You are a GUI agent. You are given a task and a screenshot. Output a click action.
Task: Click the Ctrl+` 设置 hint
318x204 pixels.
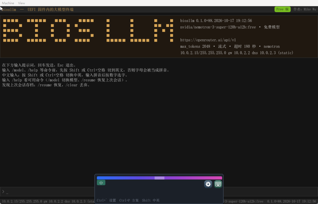pos(106,200)
